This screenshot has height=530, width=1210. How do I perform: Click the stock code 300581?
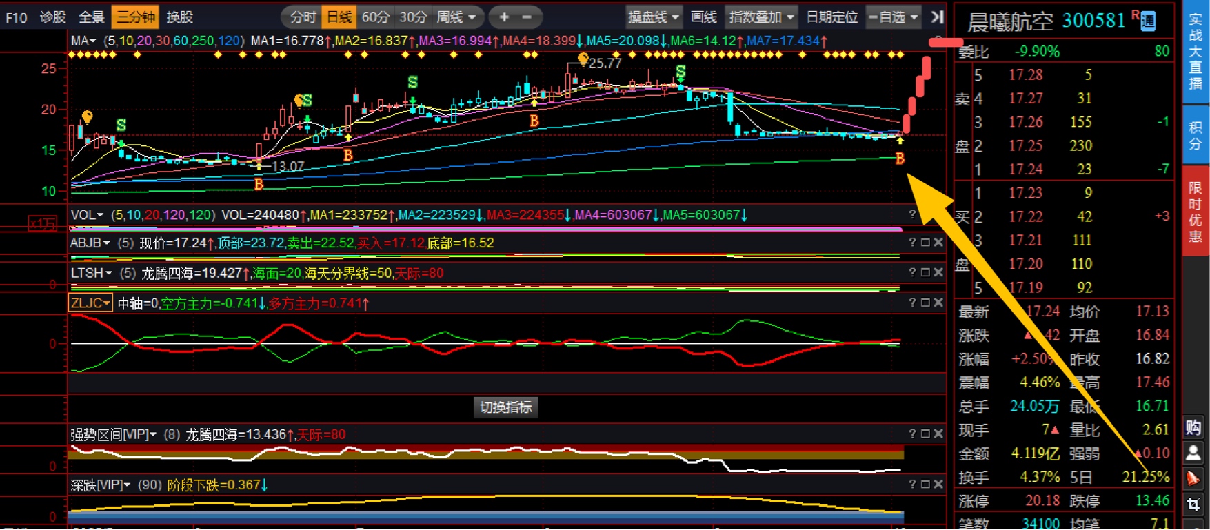(1093, 21)
